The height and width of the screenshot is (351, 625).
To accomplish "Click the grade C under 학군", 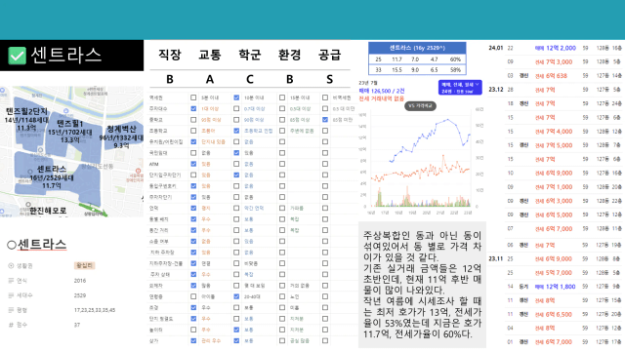I will tap(250, 79).
